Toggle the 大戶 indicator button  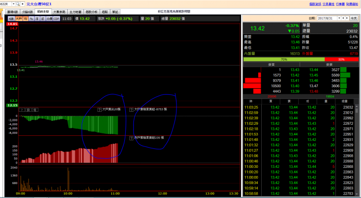click(x=19, y=19)
